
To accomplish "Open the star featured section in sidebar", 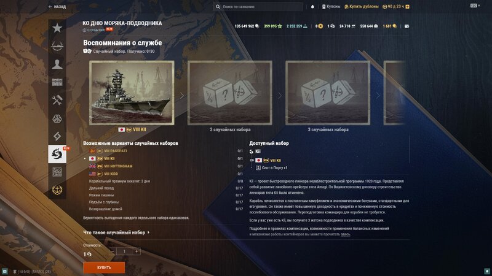I will point(57,28).
